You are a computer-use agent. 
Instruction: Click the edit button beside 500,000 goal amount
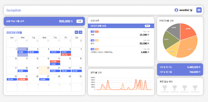pyautogui.click(x=80, y=21)
